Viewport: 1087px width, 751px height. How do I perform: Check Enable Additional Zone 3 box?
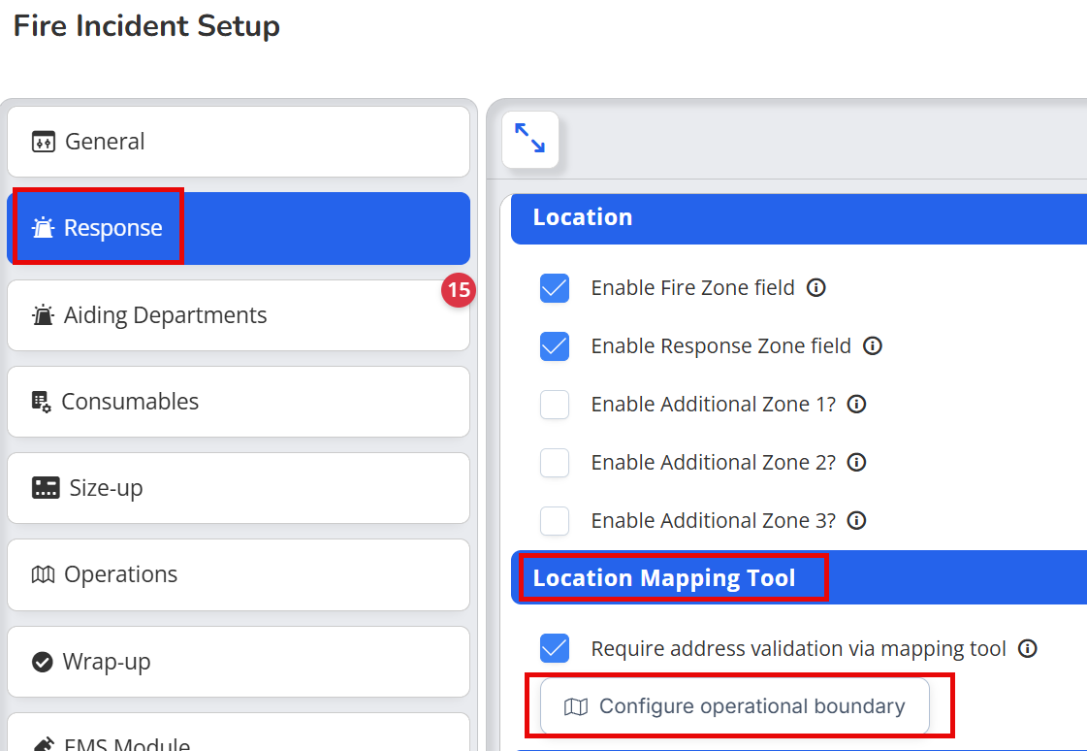(x=555, y=521)
